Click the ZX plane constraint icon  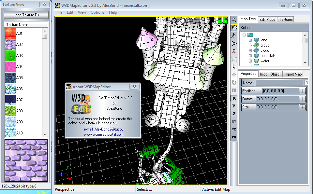point(234,137)
